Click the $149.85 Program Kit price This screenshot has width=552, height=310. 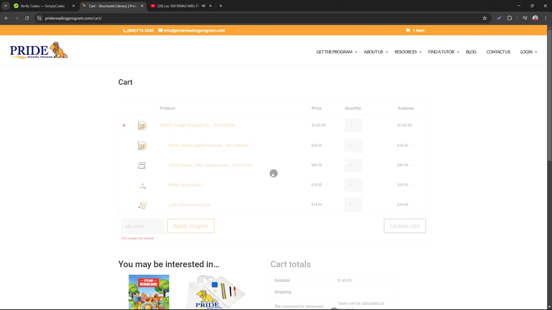tap(319, 125)
